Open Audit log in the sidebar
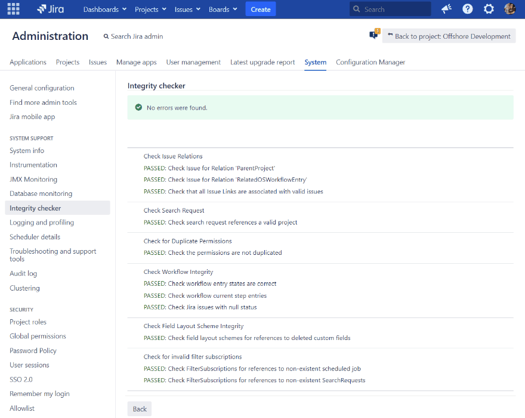Screen dimensions: 525x418 pyautogui.click(x=23, y=273)
